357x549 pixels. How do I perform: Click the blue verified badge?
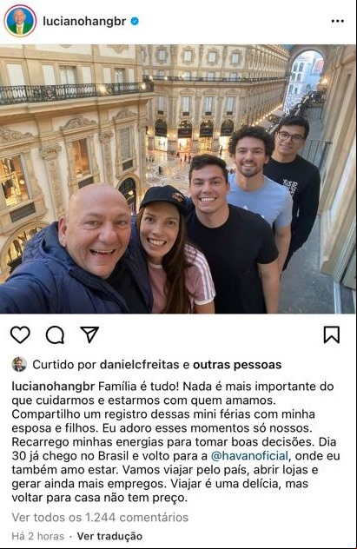tap(135, 22)
